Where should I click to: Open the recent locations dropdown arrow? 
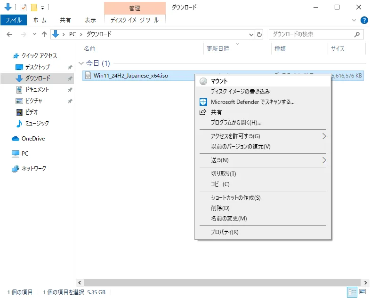point(35,34)
